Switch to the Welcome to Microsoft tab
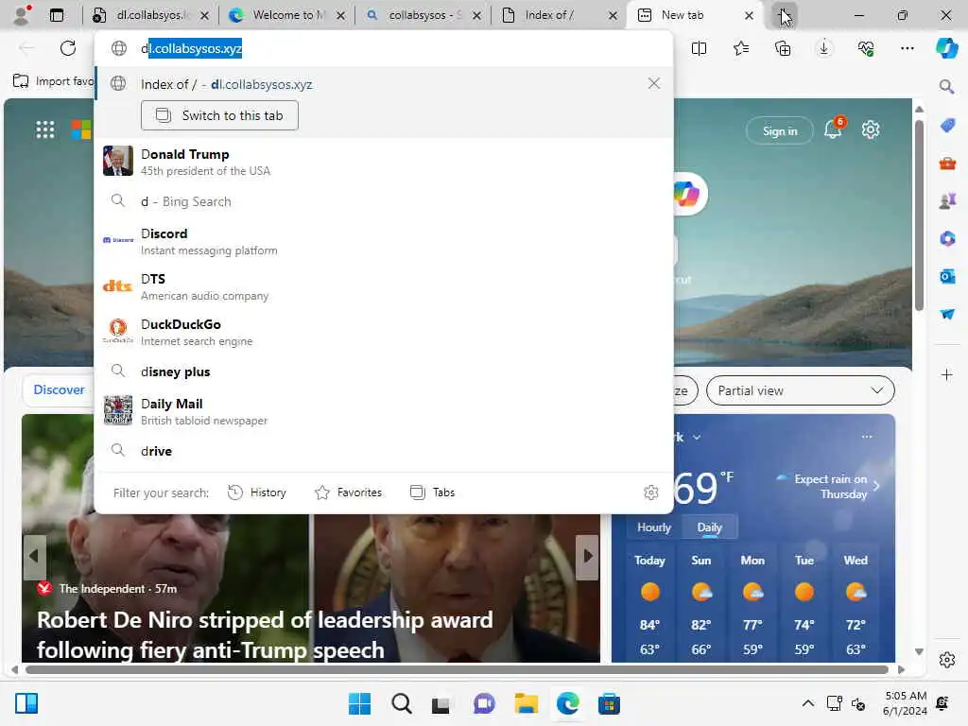This screenshot has width=968, height=726. [287, 15]
